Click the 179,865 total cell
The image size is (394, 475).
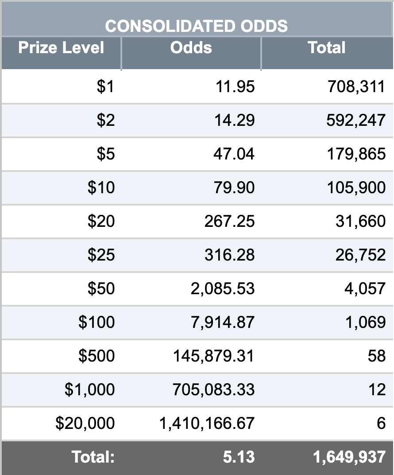pyautogui.click(x=356, y=154)
